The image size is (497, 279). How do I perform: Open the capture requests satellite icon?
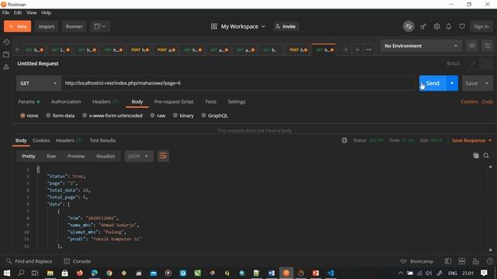(x=423, y=26)
